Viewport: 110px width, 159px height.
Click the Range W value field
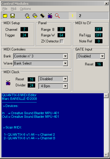pos(62,35)
